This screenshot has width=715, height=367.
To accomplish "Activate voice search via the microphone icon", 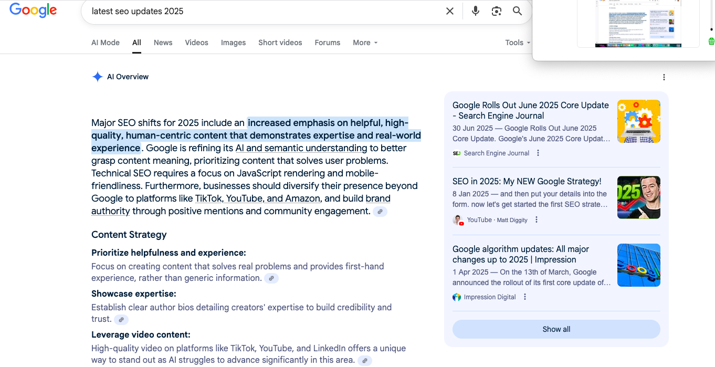I will 475,11.
